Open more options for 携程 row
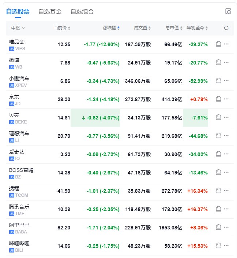Viewport: 237px width, 258px height. (x=226, y=191)
